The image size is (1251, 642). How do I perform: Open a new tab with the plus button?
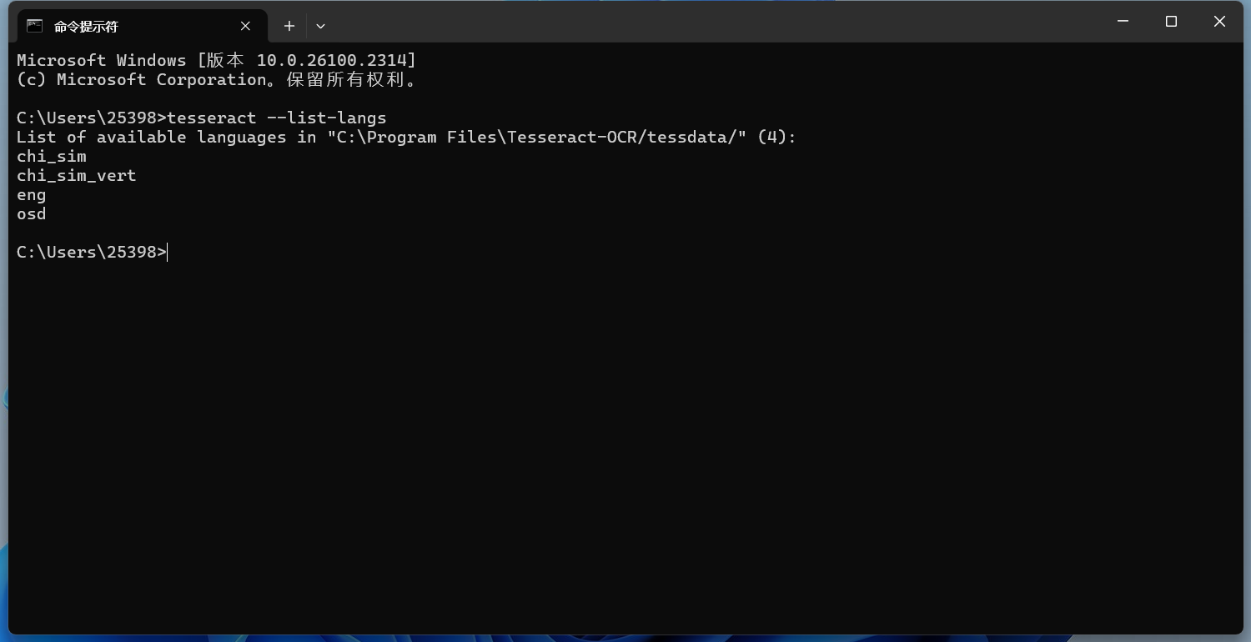coord(289,26)
